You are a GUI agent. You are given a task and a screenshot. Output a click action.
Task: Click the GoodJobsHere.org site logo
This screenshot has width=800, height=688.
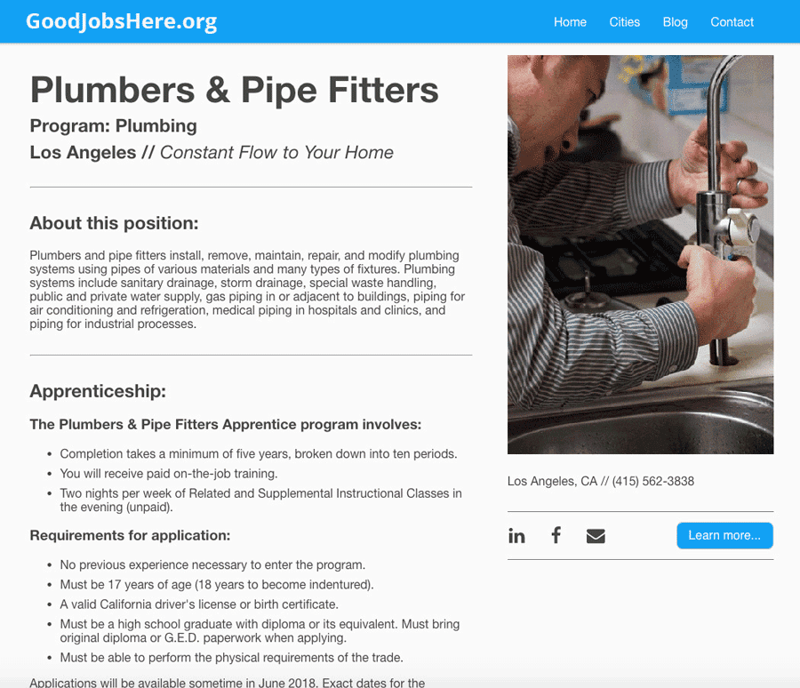[x=122, y=22]
